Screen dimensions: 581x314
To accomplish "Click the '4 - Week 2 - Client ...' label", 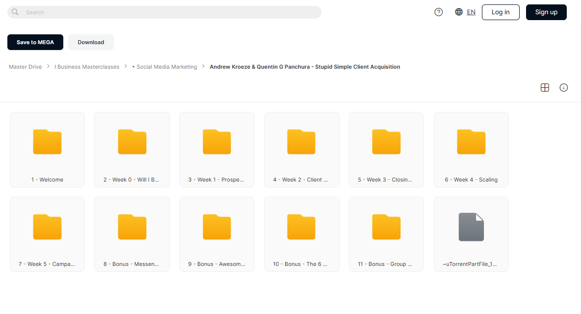I will click(x=300, y=180).
